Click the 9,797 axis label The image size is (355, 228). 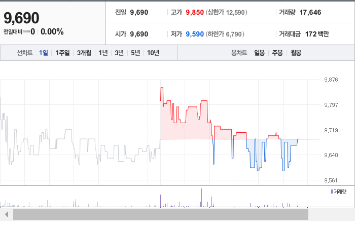pyautogui.click(x=331, y=105)
